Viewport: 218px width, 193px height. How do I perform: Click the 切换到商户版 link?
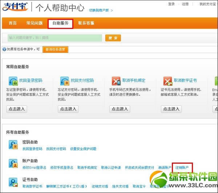click(x=100, y=10)
